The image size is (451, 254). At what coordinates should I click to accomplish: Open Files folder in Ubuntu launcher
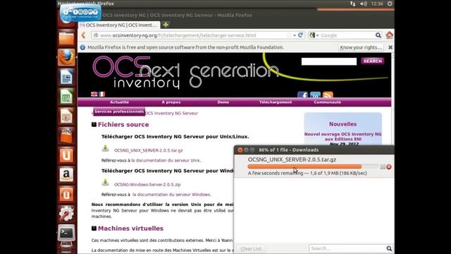pos(66,38)
